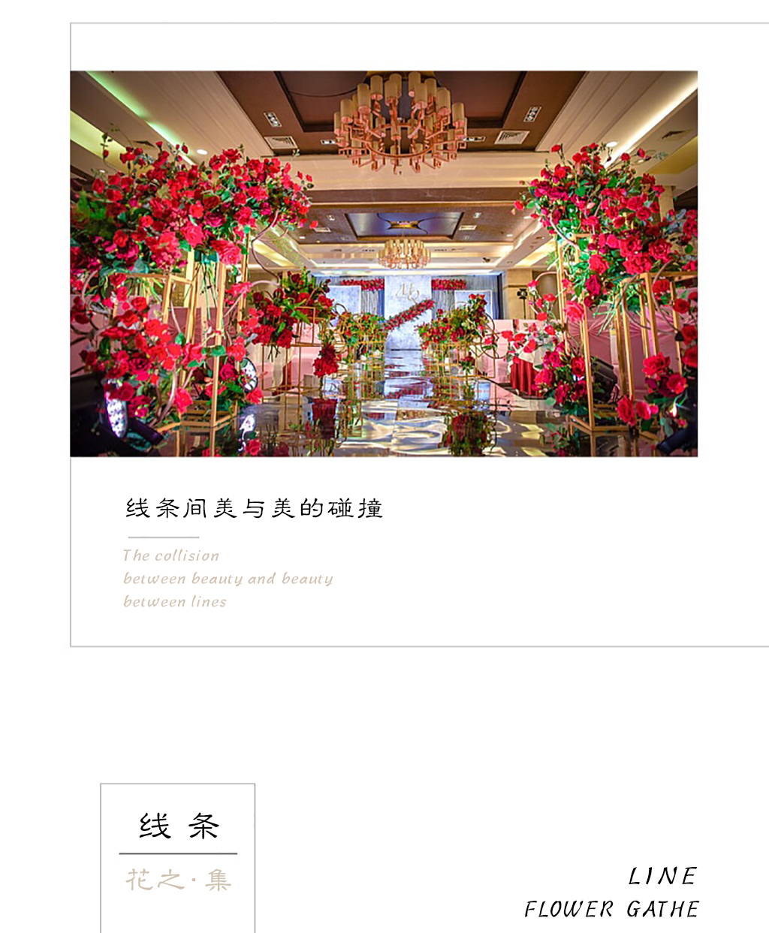The height and width of the screenshot is (933, 769).
Task: Click the 'FLOWER GATHE' text
Action: tap(611, 909)
